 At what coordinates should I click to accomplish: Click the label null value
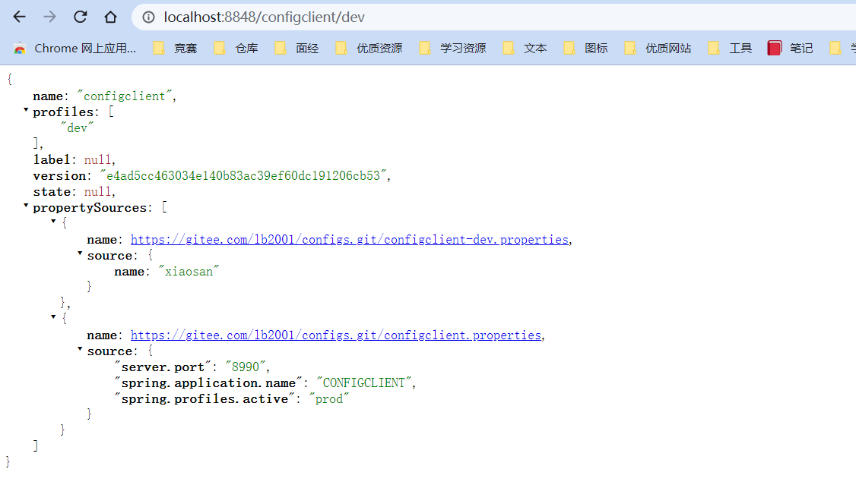98,160
